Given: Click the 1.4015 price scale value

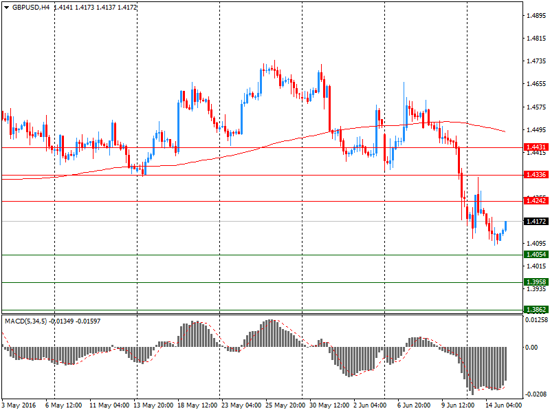Looking at the screenshot, I should [x=536, y=266].
